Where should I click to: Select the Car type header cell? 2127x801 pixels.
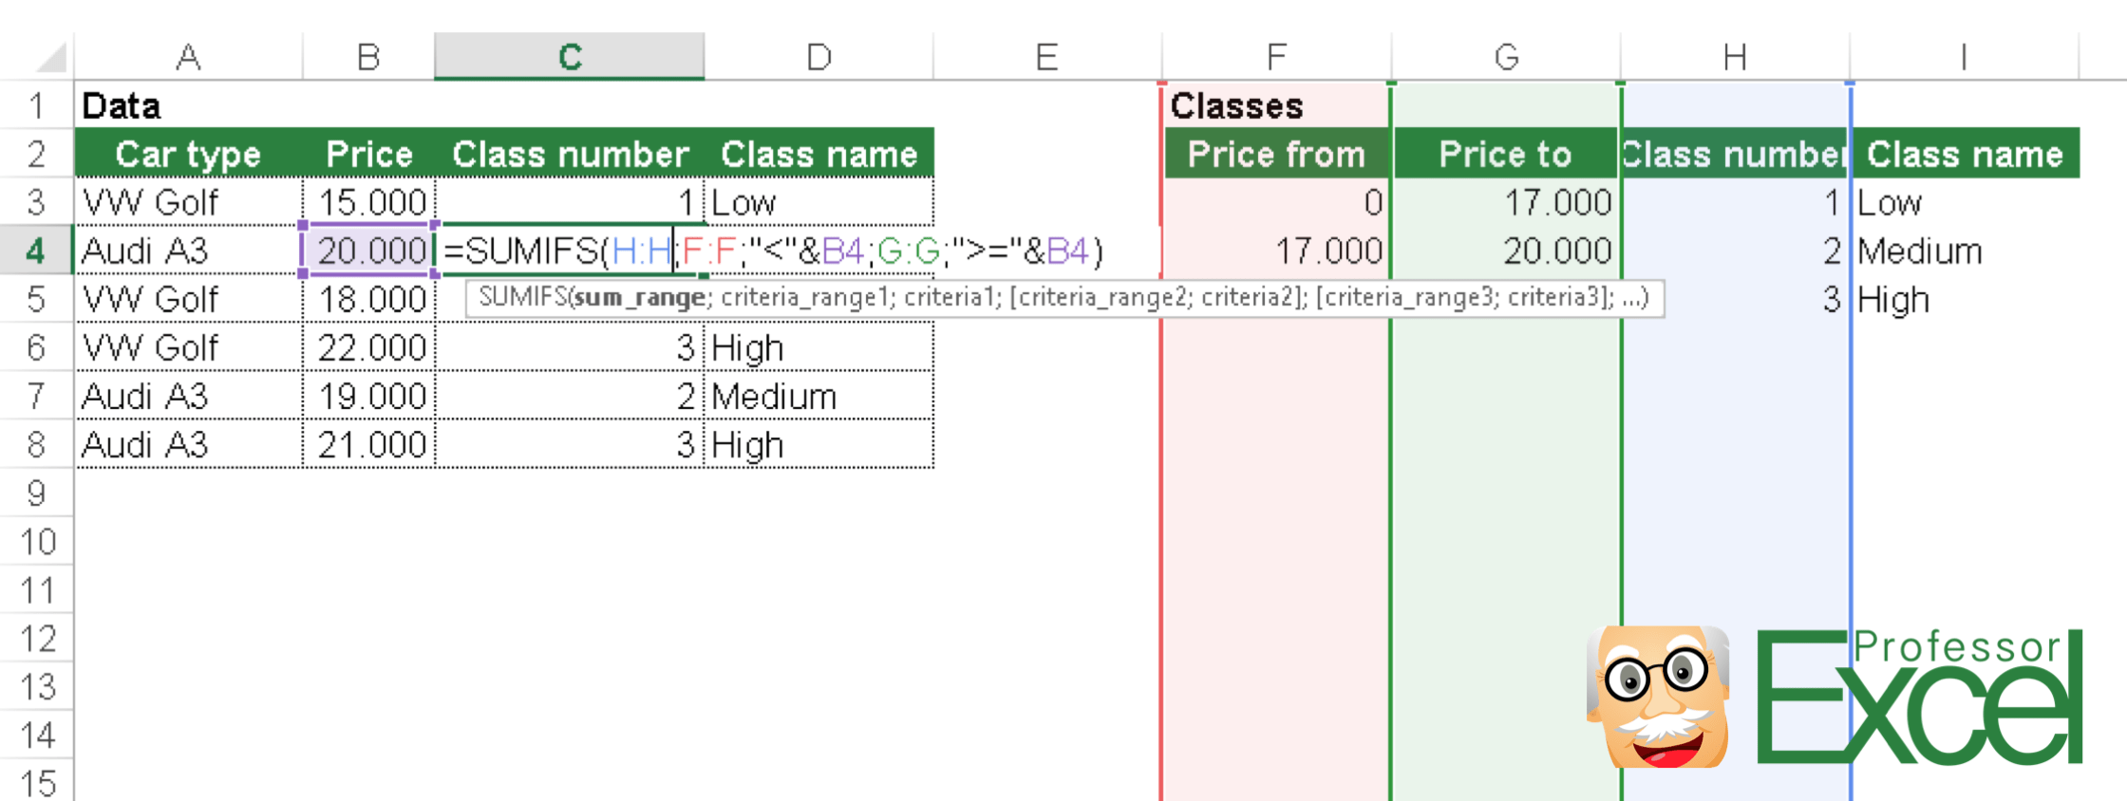(187, 154)
